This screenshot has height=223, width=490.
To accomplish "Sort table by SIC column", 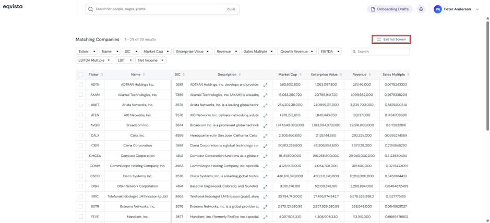I will [x=184, y=75].
